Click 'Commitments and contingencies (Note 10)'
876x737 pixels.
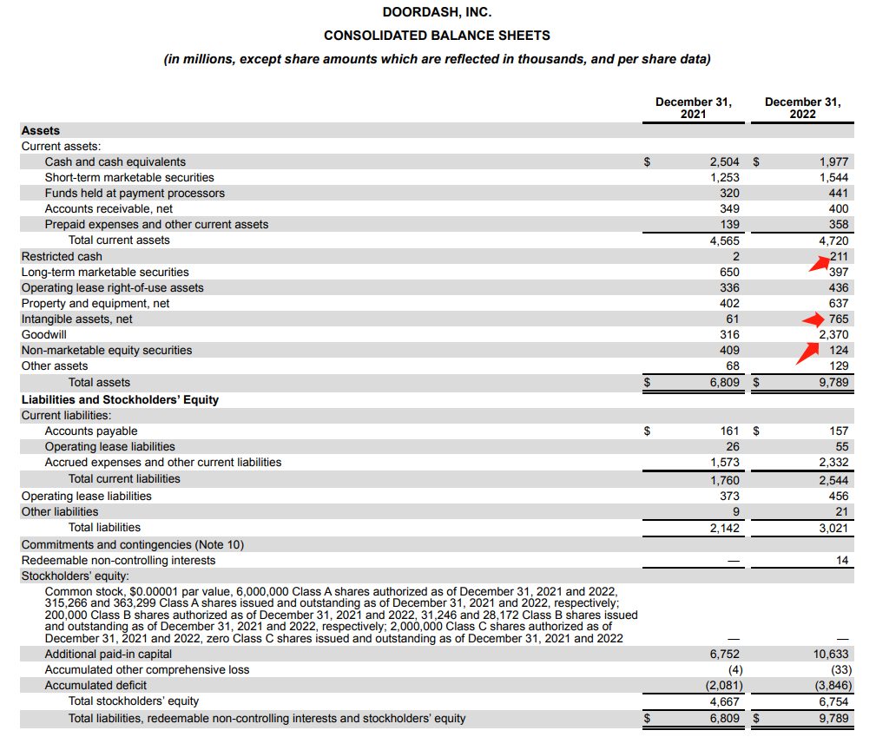tap(133, 545)
